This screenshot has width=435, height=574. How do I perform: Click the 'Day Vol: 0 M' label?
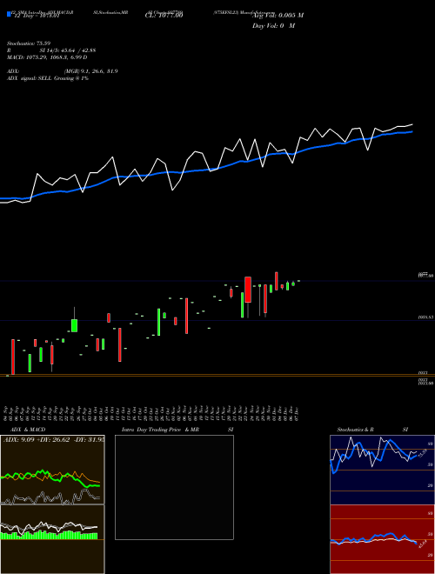[273, 26]
